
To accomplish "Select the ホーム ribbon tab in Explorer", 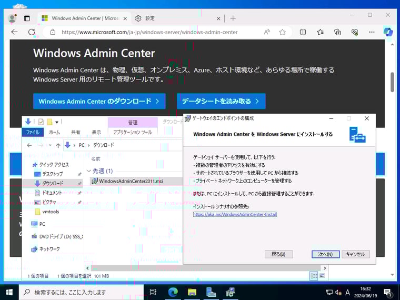I will (x=54, y=132).
